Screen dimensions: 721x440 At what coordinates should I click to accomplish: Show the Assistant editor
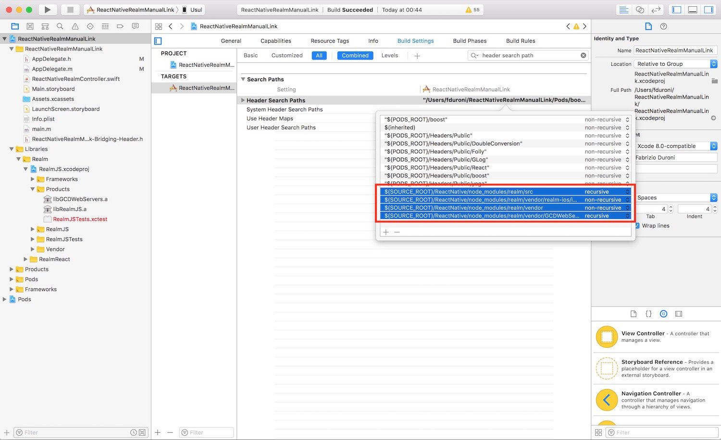pyautogui.click(x=640, y=10)
